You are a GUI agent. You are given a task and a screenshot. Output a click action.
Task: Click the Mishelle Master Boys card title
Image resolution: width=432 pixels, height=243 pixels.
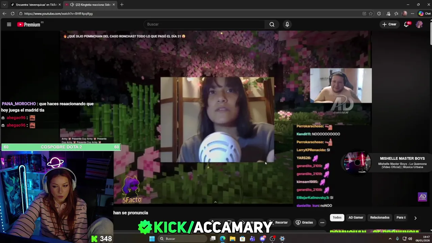pyautogui.click(x=402, y=158)
